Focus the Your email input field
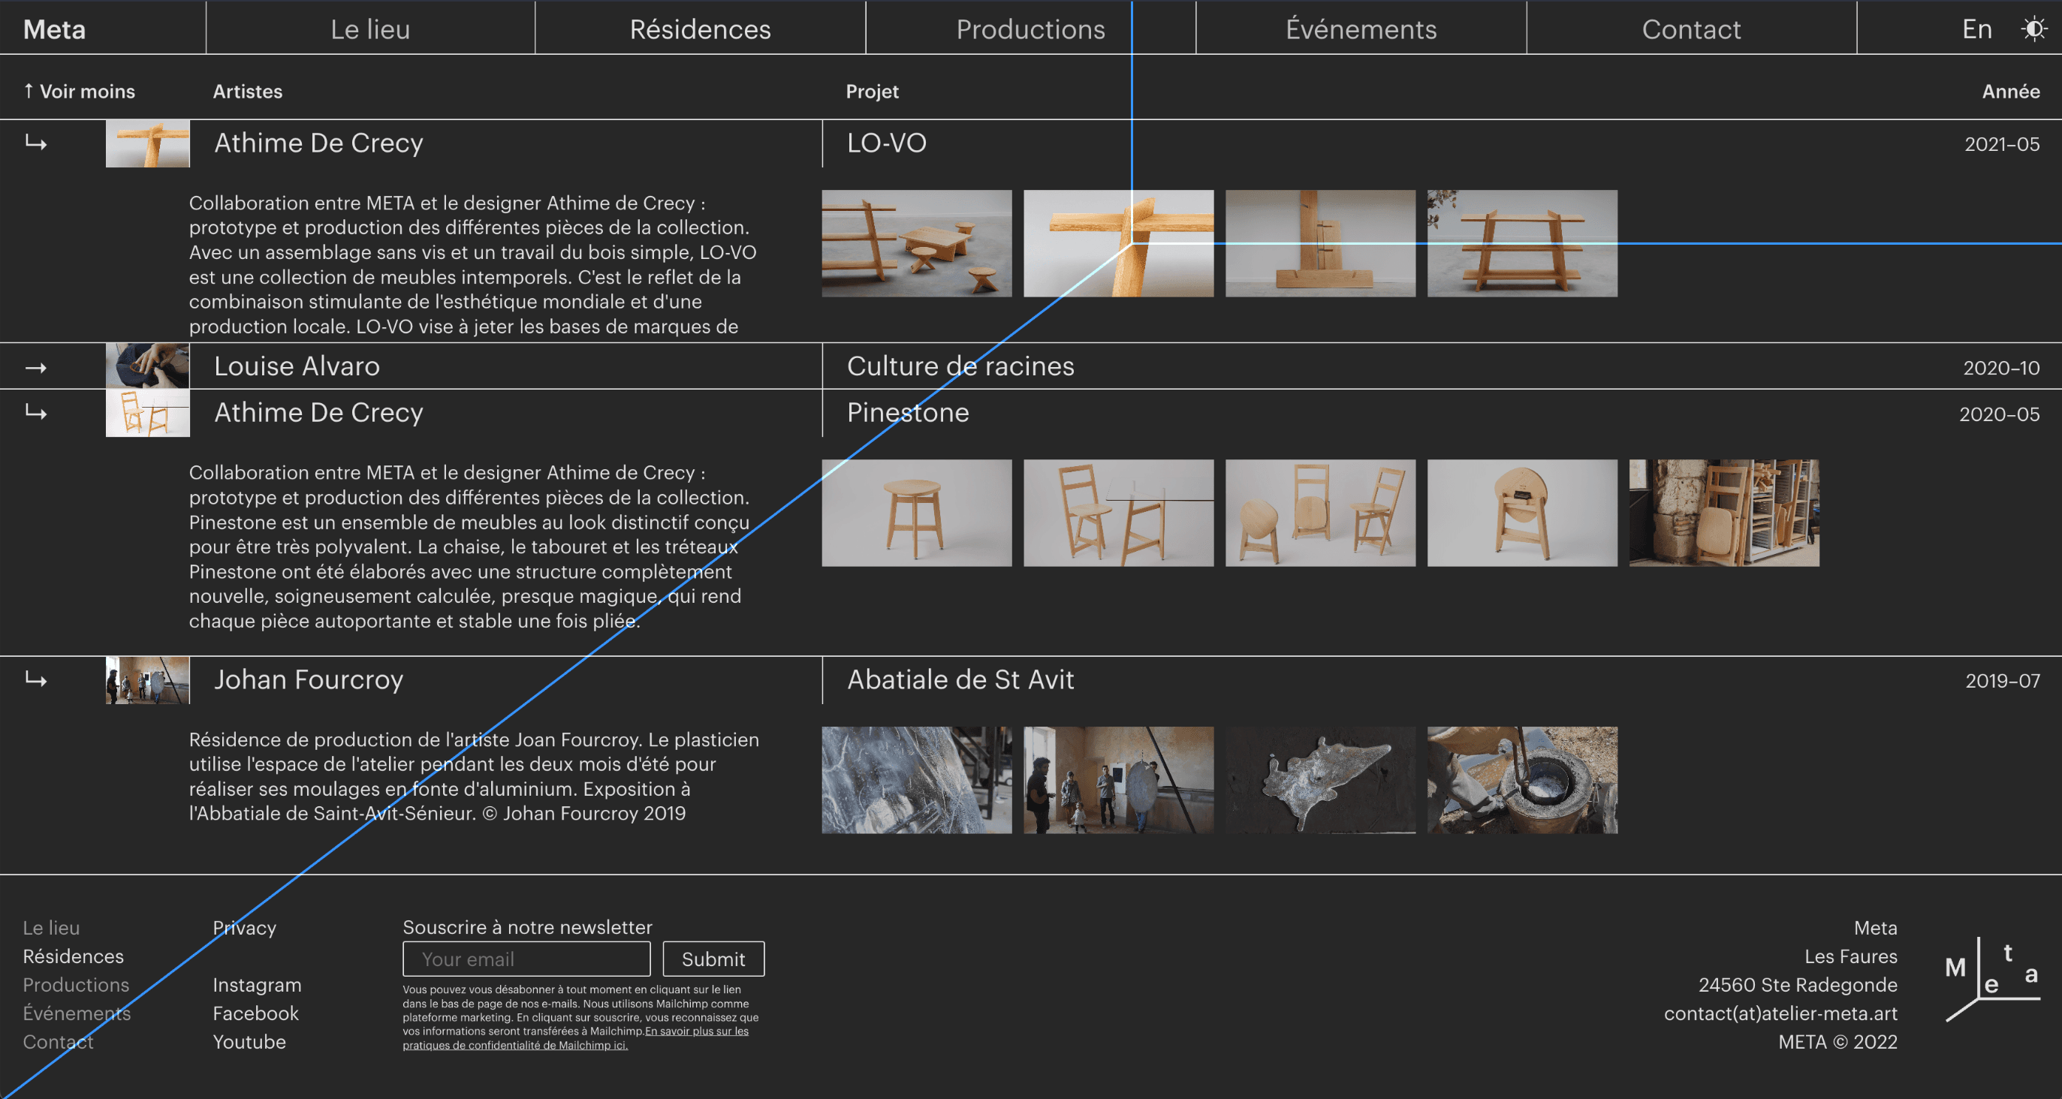Image resolution: width=2062 pixels, height=1099 pixels. pos(526,959)
